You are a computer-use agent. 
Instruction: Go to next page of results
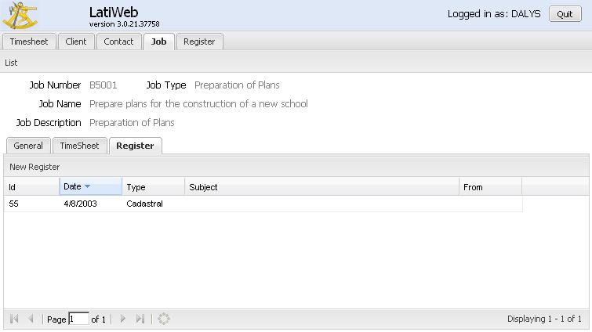[x=122, y=319]
